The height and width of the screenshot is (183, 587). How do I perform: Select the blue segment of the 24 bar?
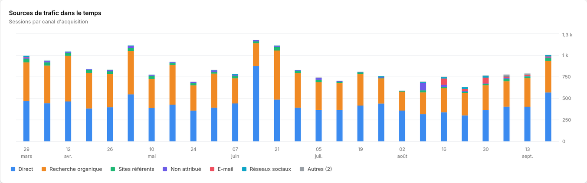coord(193,126)
